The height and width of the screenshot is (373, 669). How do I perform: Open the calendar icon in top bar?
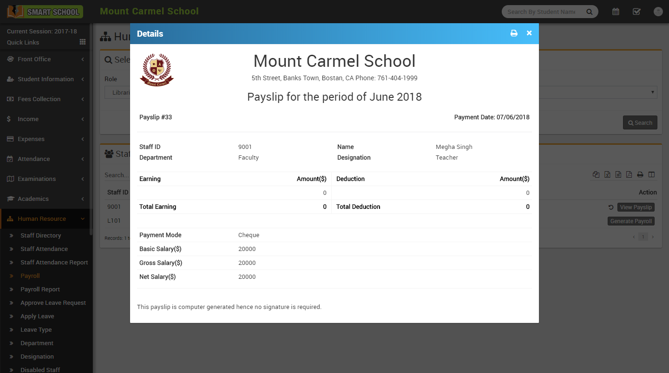click(x=616, y=12)
